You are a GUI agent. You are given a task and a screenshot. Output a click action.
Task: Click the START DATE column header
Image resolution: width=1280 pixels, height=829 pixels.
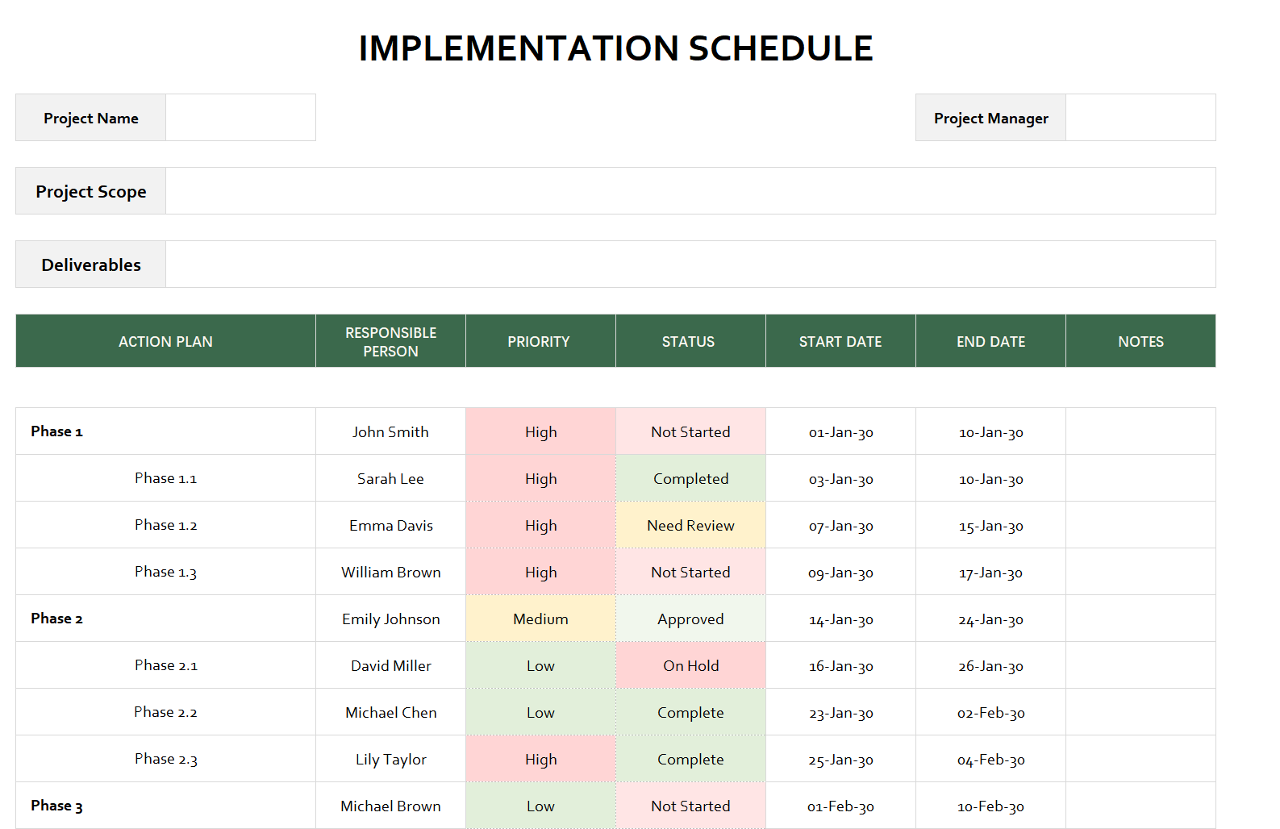[840, 341]
